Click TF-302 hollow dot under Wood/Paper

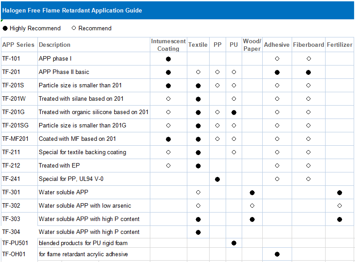click(252, 206)
